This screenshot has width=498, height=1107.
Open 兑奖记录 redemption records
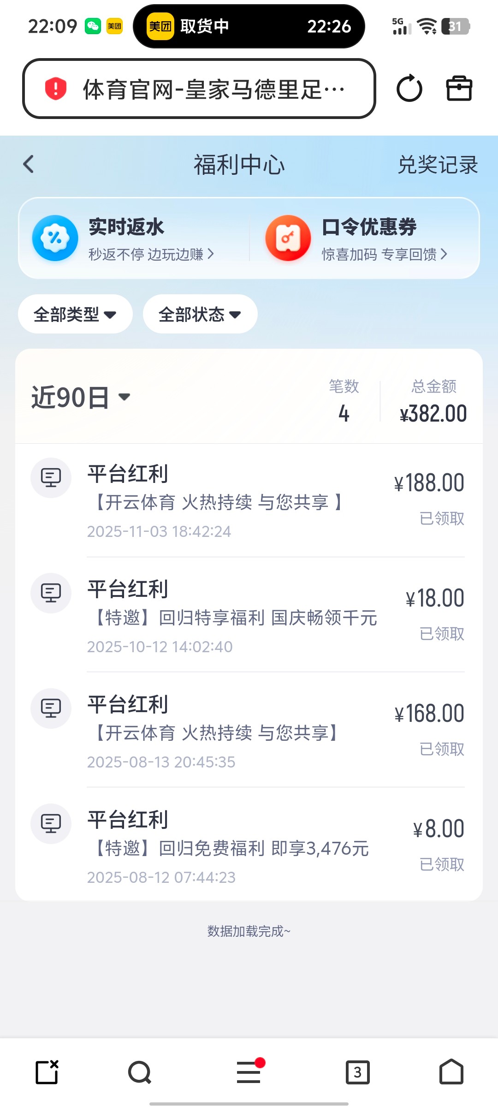[438, 165]
